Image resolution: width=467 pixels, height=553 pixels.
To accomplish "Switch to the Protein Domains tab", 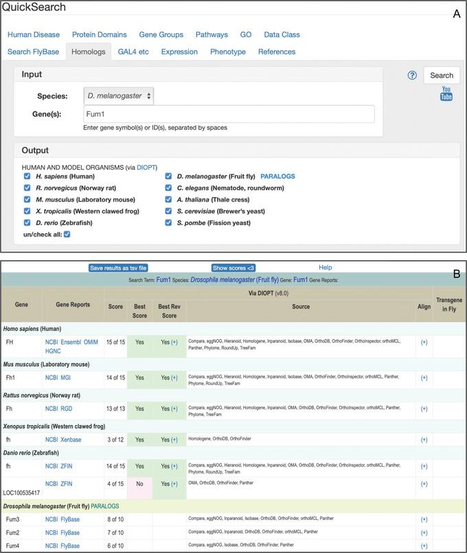I will [100, 34].
